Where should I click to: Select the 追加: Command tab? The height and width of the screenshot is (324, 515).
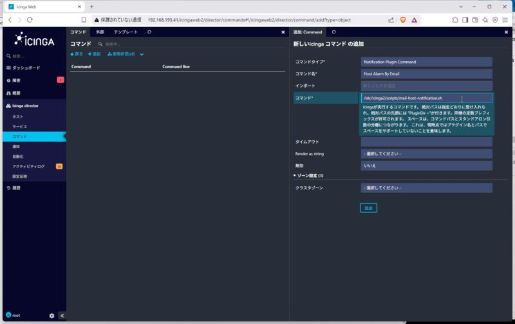(308, 32)
